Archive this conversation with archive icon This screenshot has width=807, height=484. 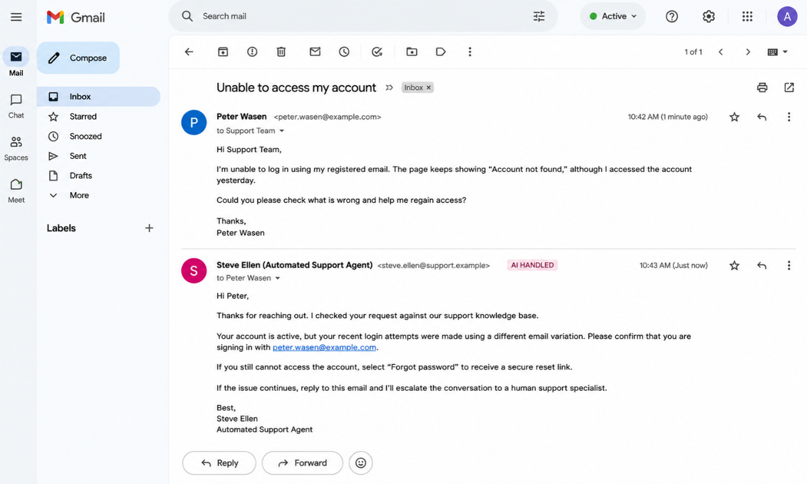[223, 52]
